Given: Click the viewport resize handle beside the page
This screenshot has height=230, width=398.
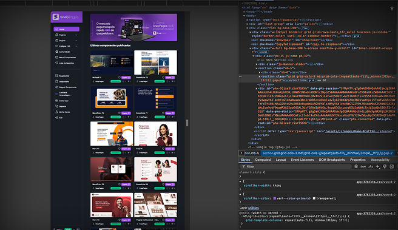Looking at the screenshot, I should click(x=187, y=123).
